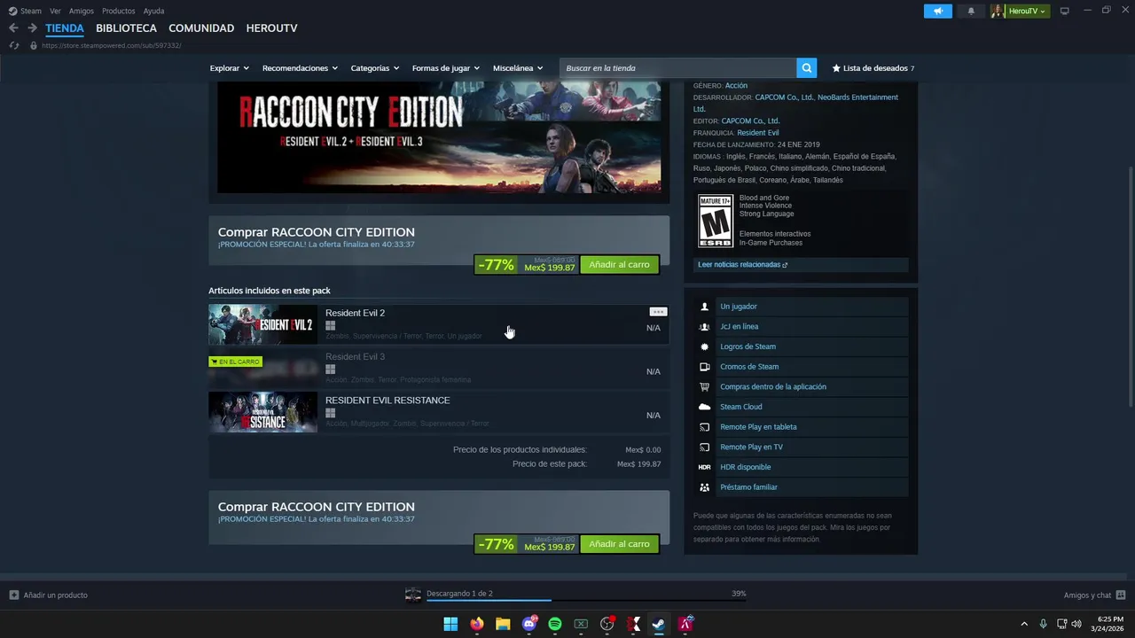Open Firefox from the taskbar
1135x638 pixels.
477,624
